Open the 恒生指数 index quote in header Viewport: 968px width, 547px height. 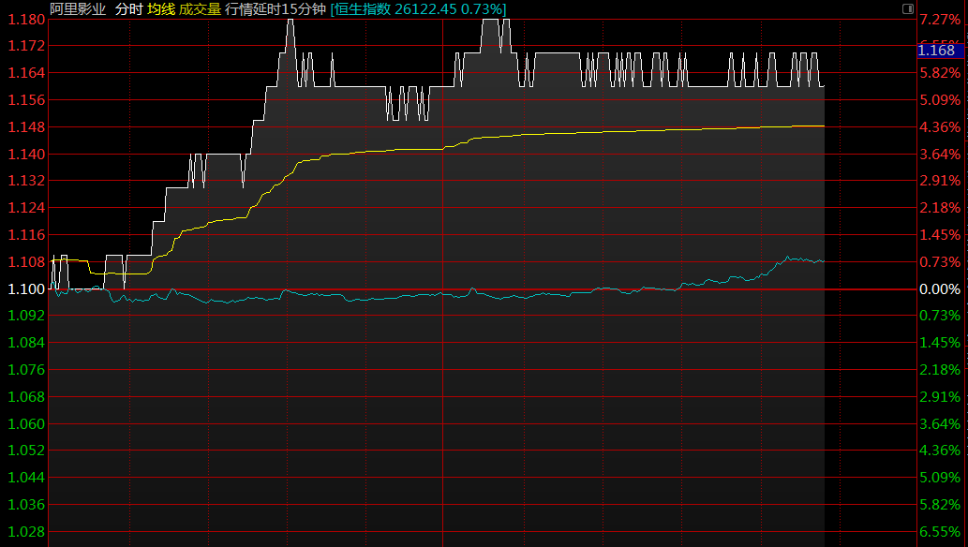coord(418,9)
